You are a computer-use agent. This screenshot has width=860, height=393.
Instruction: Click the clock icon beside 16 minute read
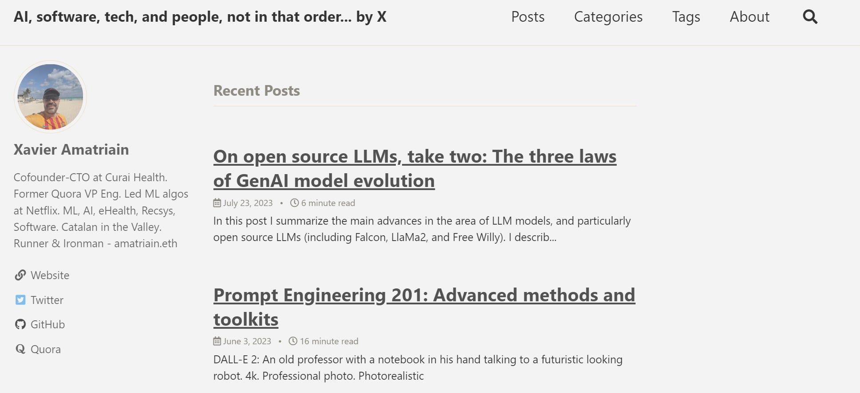[293, 341]
